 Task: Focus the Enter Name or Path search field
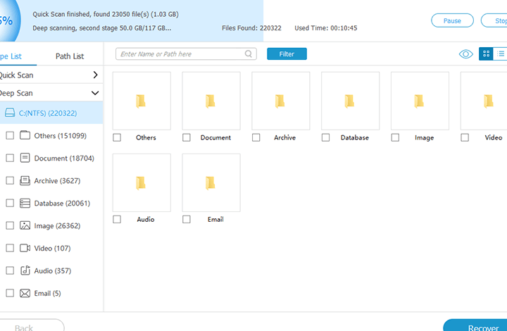[x=186, y=54]
